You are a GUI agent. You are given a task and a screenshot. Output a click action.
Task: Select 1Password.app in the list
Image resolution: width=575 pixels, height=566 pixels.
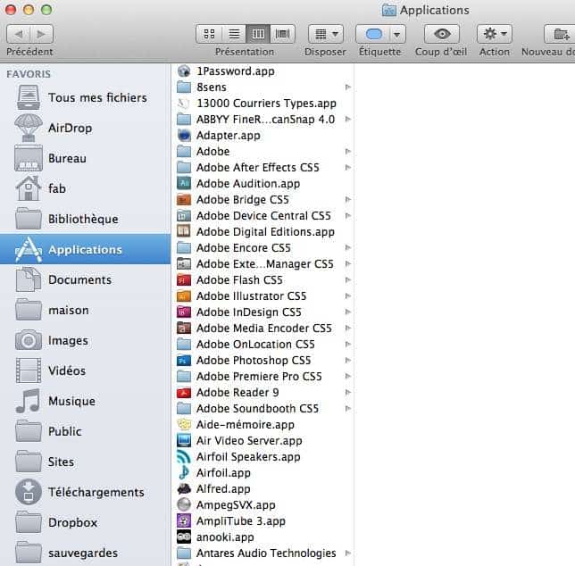(x=262, y=71)
